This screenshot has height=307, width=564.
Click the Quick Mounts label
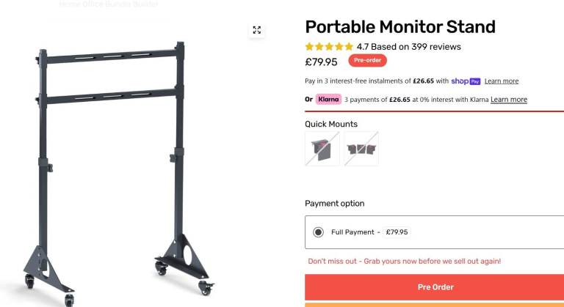pos(331,124)
